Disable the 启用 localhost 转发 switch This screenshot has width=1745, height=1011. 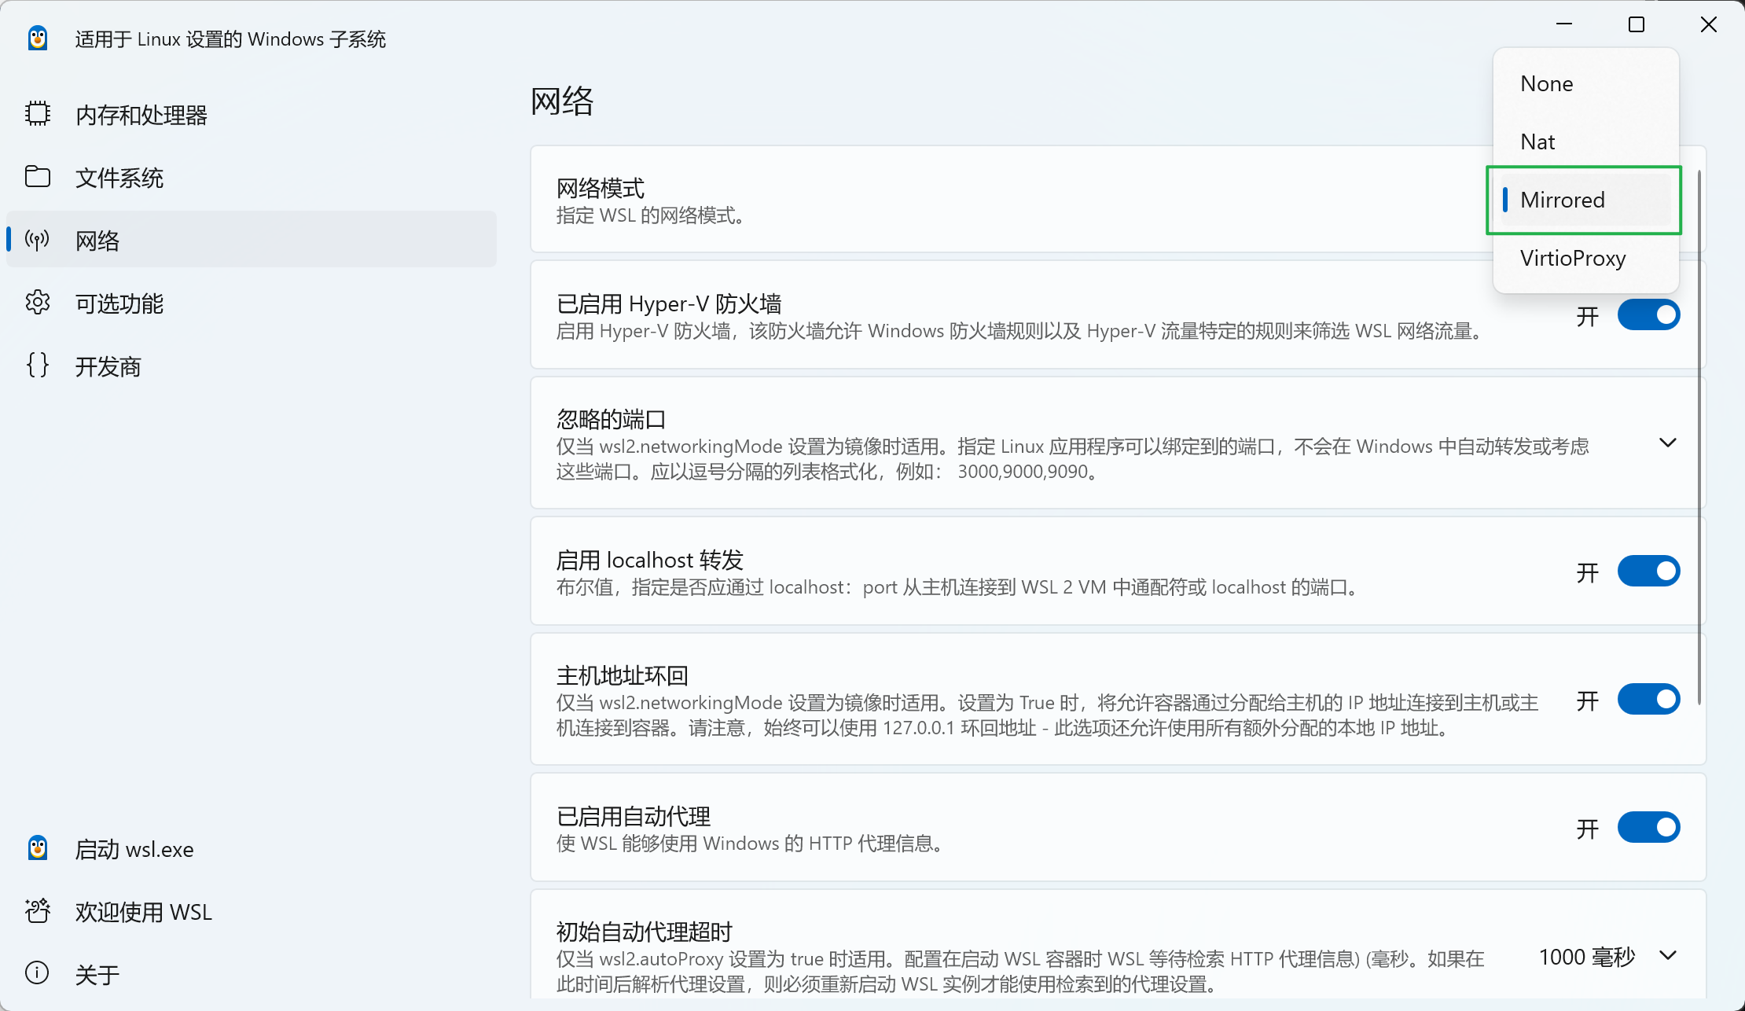tap(1648, 572)
